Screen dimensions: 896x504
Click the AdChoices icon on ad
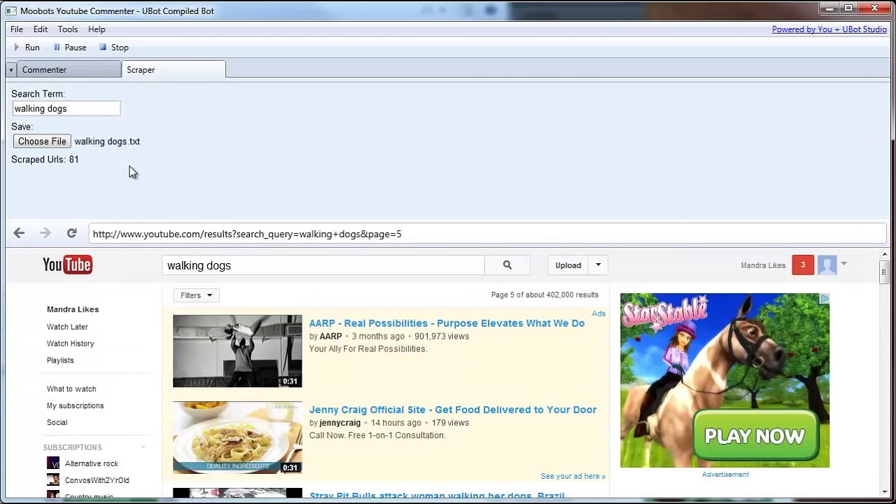[x=825, y=299]
